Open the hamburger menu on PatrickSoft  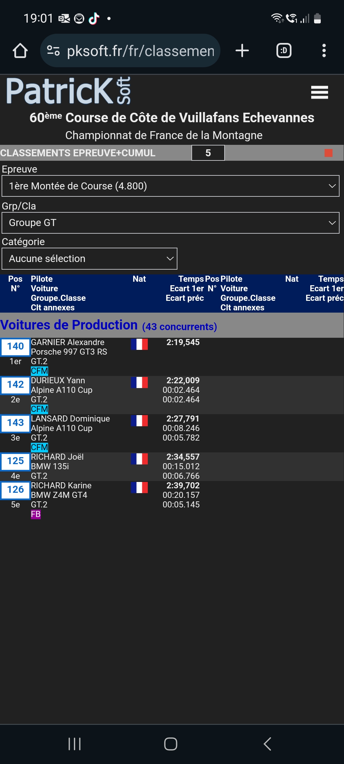319,92
